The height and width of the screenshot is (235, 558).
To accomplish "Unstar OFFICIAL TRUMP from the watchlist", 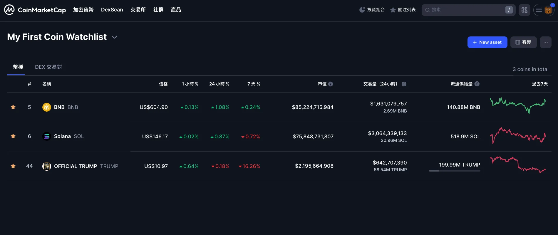I will (x=13, y=166).
